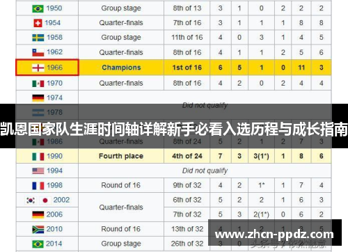Select the "7th of 16" cell
This screenshot has width=348, height=252.
pos(187,23)
